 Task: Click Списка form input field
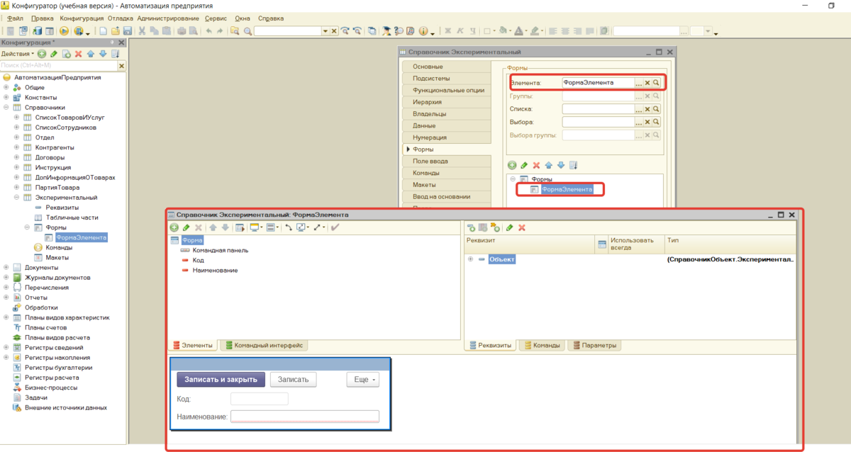coord(598,109)
